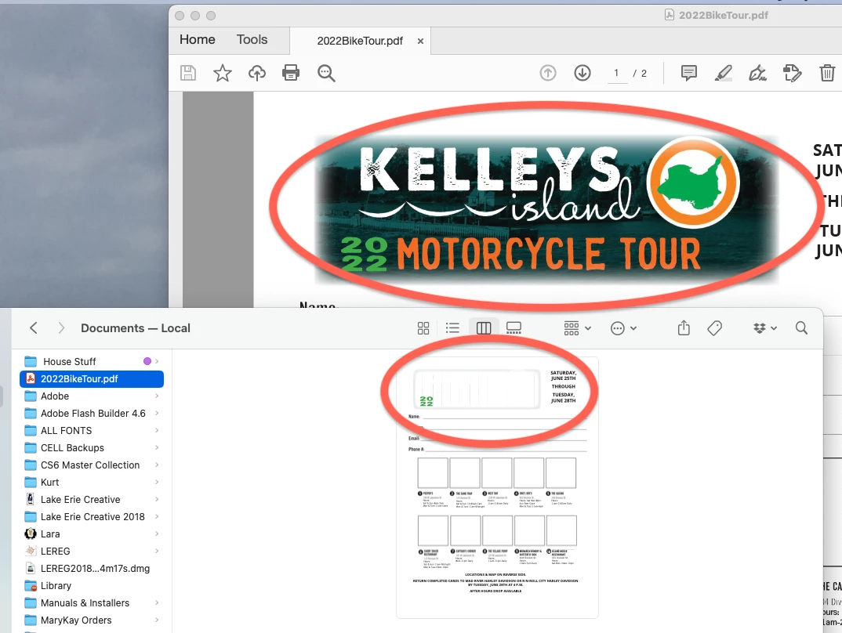This screenshot has height=633, width=842.
Task: Go back in Finder
Action: click(34, 327)
